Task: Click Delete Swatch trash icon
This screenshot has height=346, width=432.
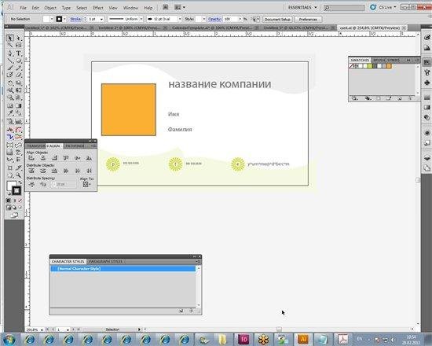Action: tap(411, 98)
